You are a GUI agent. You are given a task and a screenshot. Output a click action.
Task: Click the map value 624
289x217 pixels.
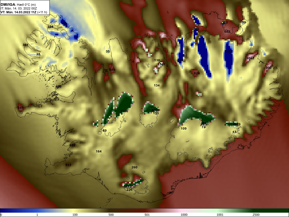pyautogui.click(x=197, y=73)
